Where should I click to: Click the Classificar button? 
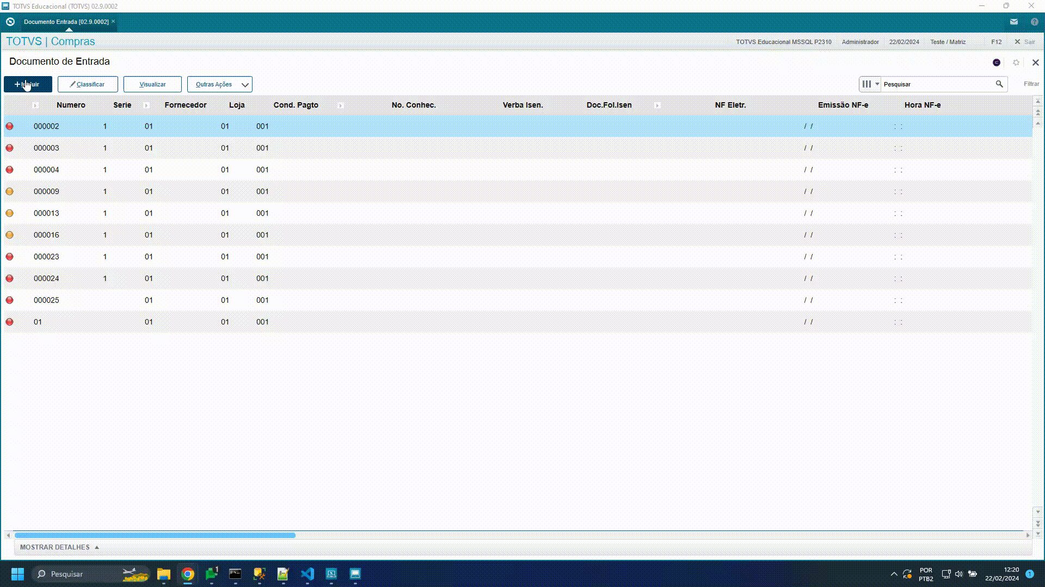click(88, 84)
